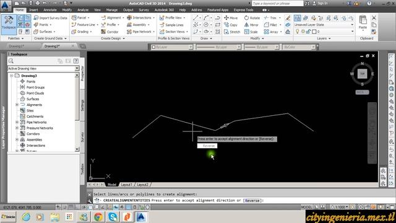Expand the Pipe Networks tree node
Viewport: 396px width, 223px height.
click(17, 122)
